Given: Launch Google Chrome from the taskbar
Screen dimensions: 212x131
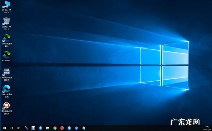Looking at the screenshot, I should click(x=55, y=128).
